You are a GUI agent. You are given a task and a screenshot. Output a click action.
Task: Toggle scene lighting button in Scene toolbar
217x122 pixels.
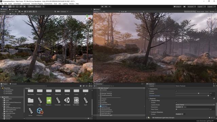click(x=19, y=12)
